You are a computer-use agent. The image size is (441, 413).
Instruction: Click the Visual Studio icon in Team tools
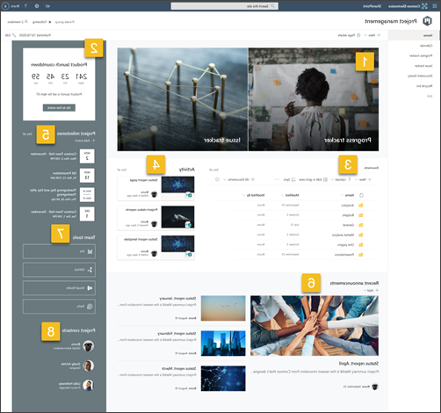click(90, 288)
